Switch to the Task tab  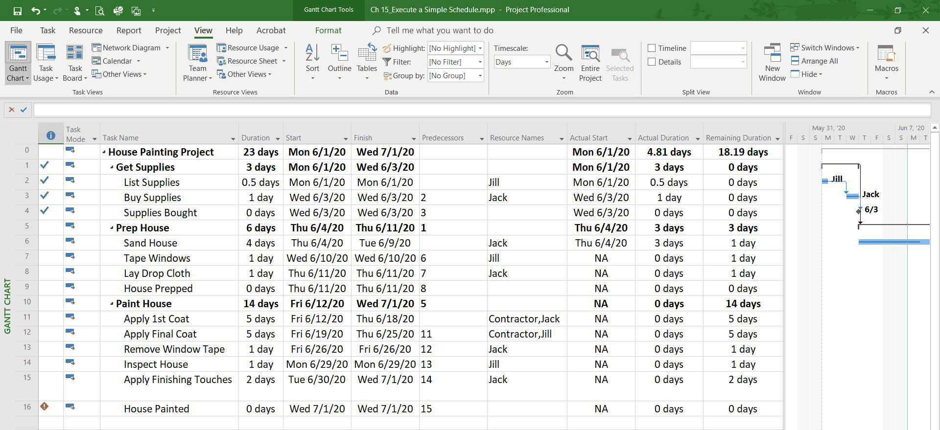click(47, 30)
